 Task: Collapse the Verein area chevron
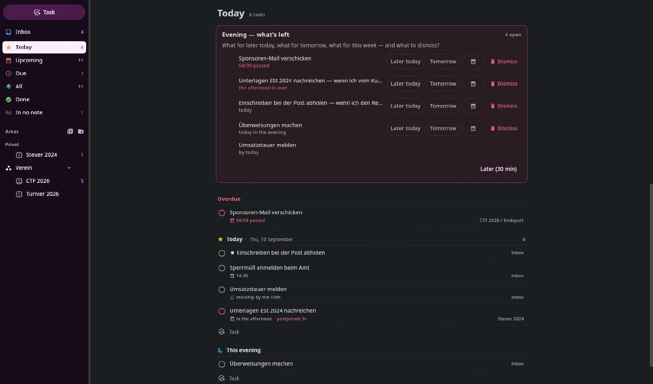pyautogui.click(x=69, y=168)
